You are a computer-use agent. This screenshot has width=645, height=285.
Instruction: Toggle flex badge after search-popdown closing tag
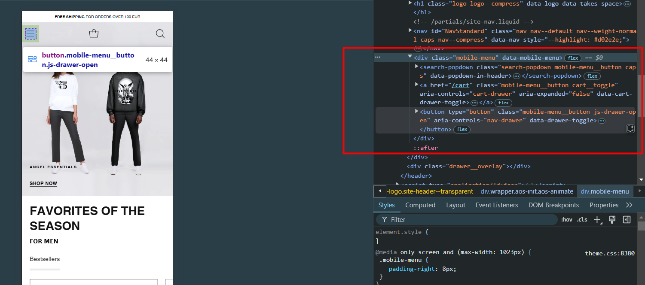592,76
